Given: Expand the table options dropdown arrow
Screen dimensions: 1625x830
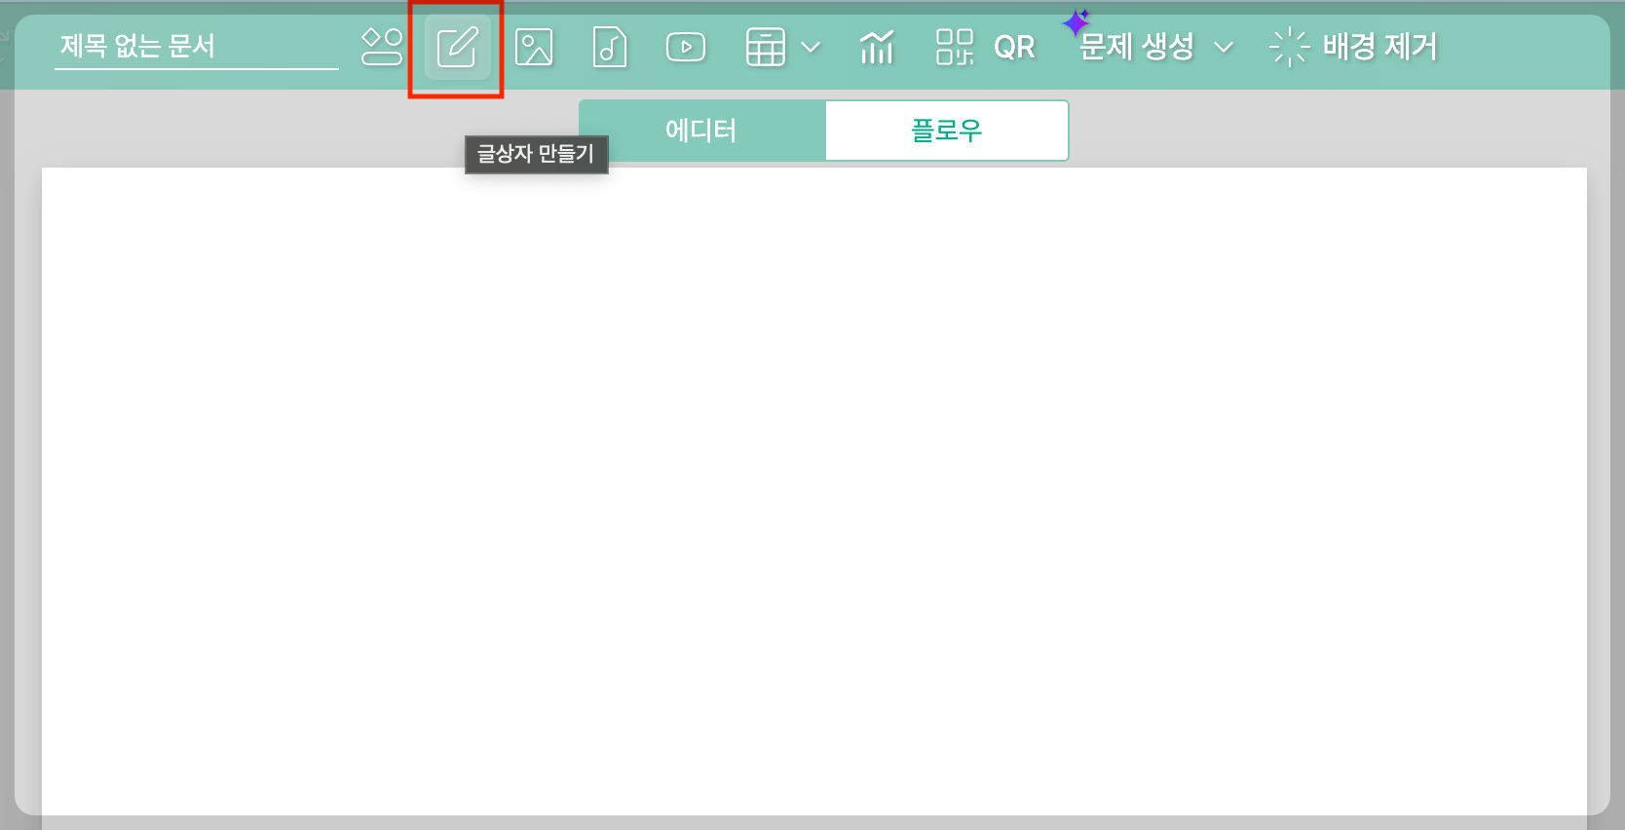Looking at the screenshot, I should coord(811,47).
